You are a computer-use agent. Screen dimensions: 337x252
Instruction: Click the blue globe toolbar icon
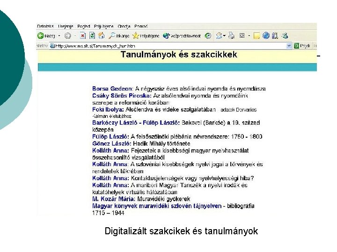coord(266,35)
